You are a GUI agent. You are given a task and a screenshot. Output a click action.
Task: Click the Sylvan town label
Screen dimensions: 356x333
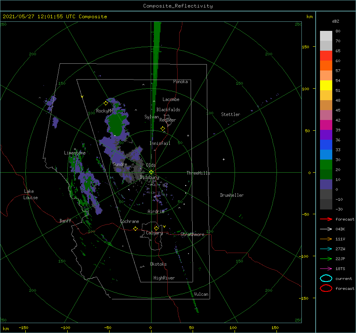point(151,117)
